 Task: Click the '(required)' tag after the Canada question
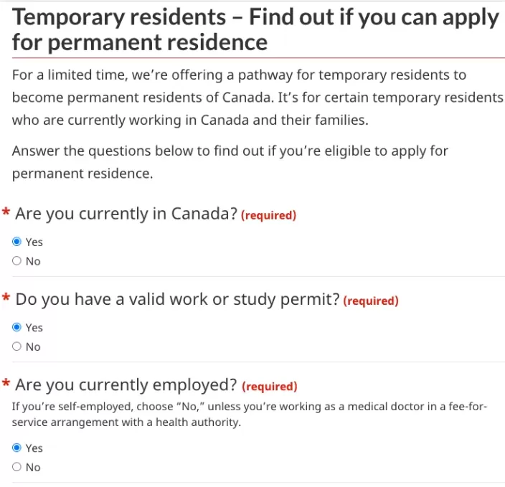(x=268, y=215)
